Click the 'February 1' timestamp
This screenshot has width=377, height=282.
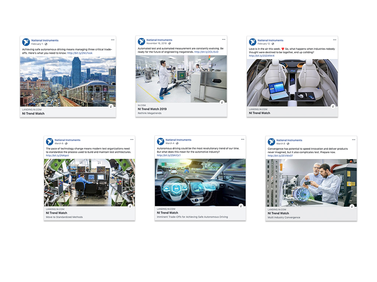(37, 44)
